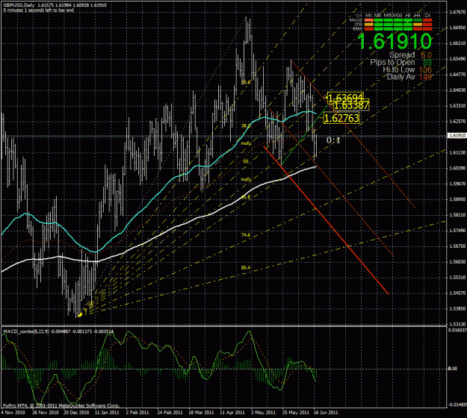Click the 1.53130 price axis label
The image size is (467, 418).
(457, 324)
